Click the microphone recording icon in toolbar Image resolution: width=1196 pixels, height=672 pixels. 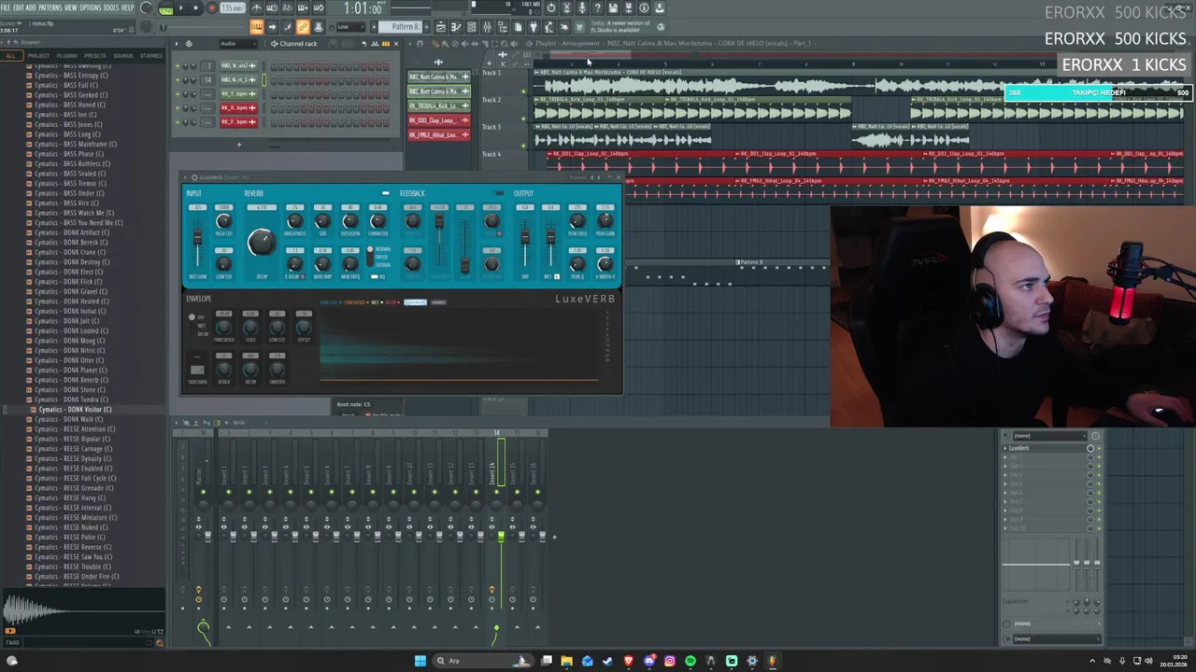click(582, 7)
